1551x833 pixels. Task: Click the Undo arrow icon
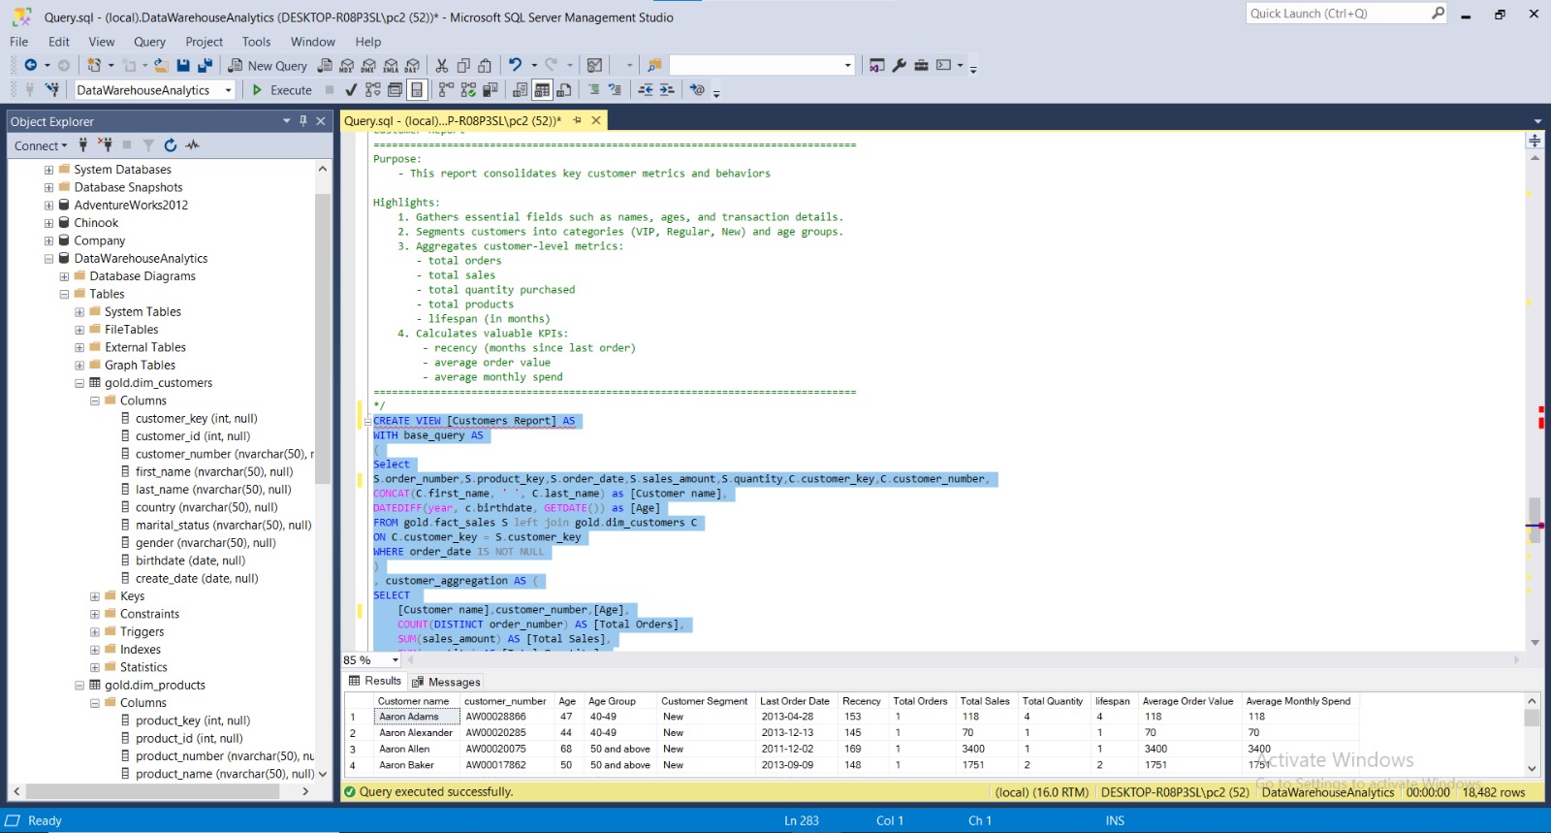click(x=515, y=66)
